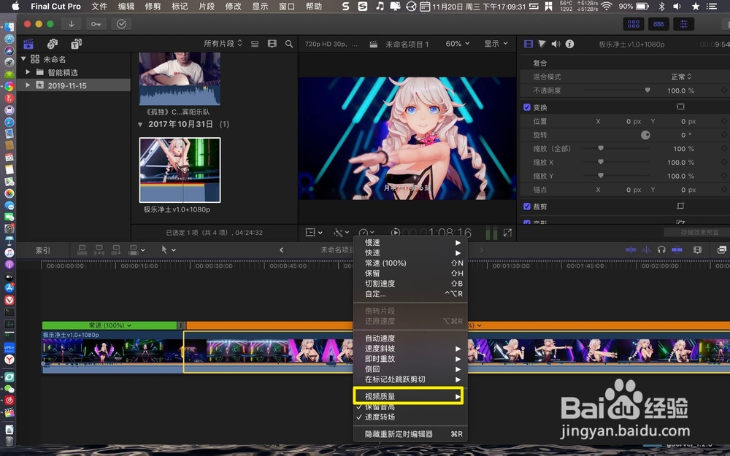Click the 旋转 rotation dial
Image resolution: width=730 pixels, height=456 pixels.
click(645, 135)
